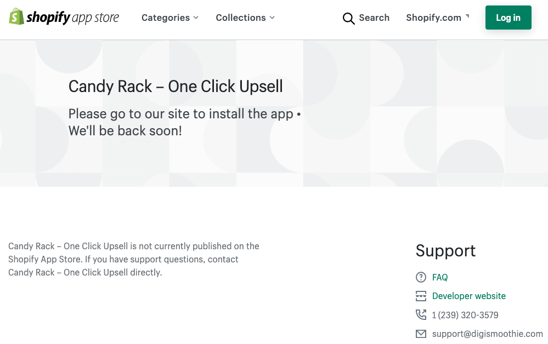
Task: Click the Developer website storefront icon
Action: pos(421,296)
